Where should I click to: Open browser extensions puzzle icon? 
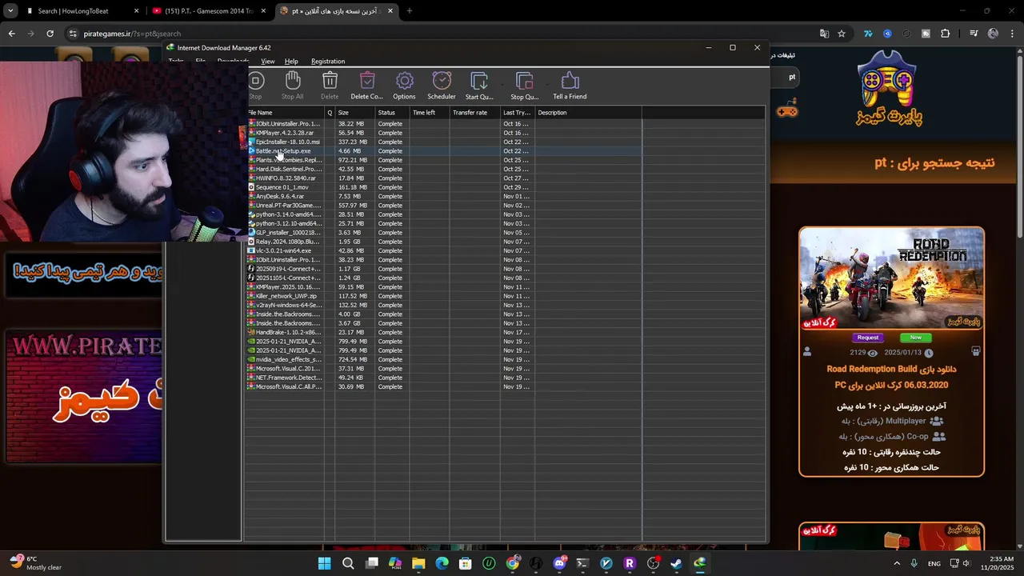coord(946,34)
